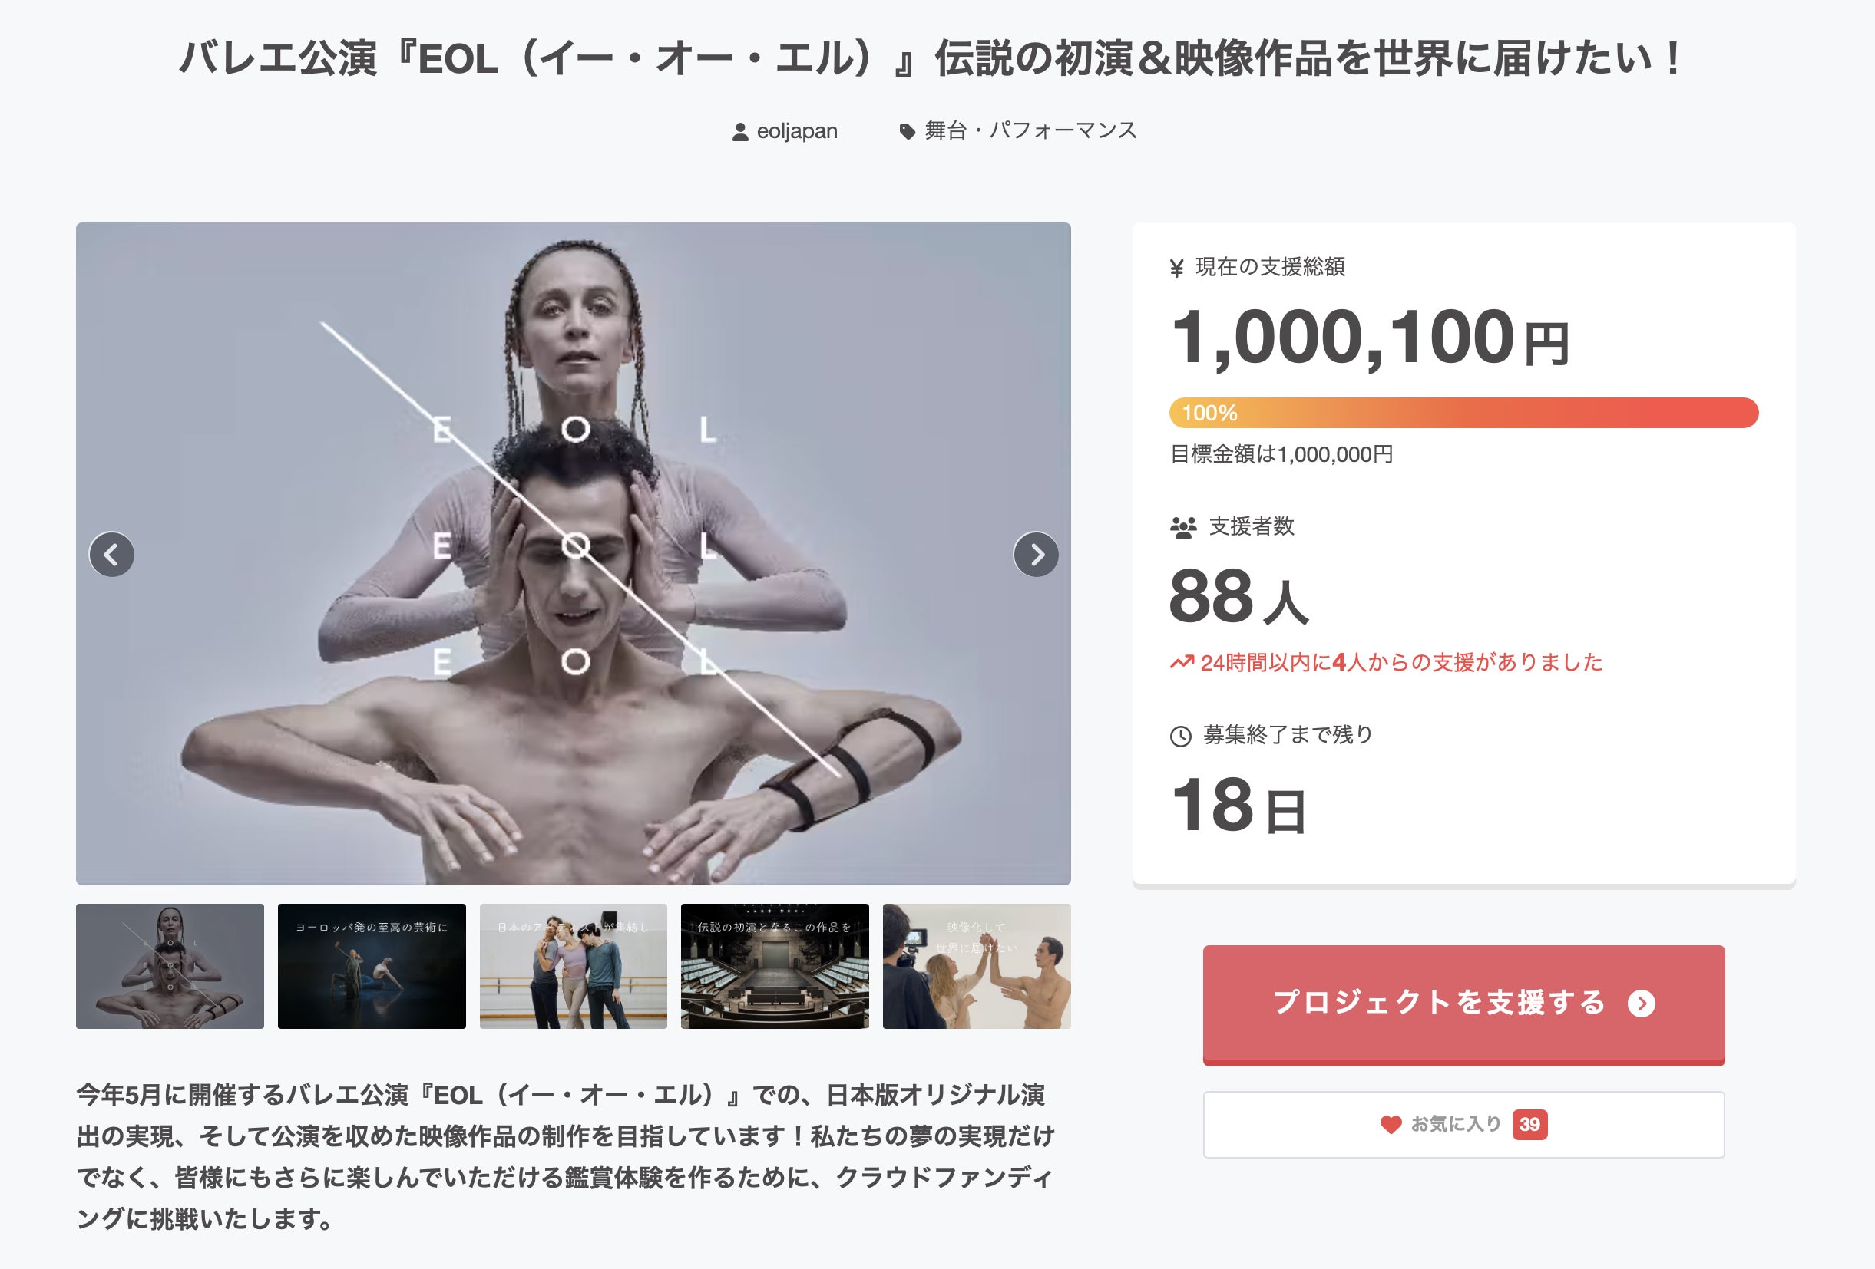The width and height of the screenshot is (1875, 1269).
Task: Select the 伝説の初演 theater thumbnail
Action: pyautogui.click(x=775, y=966)
